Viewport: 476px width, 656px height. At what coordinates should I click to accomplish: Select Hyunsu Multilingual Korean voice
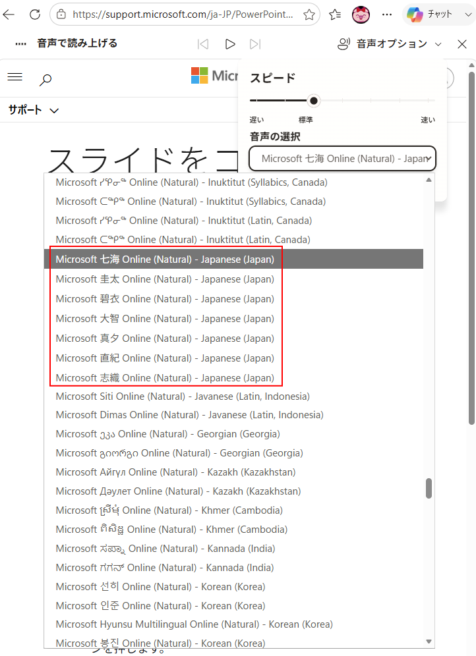pyautogui.click(x=233, y=624)
